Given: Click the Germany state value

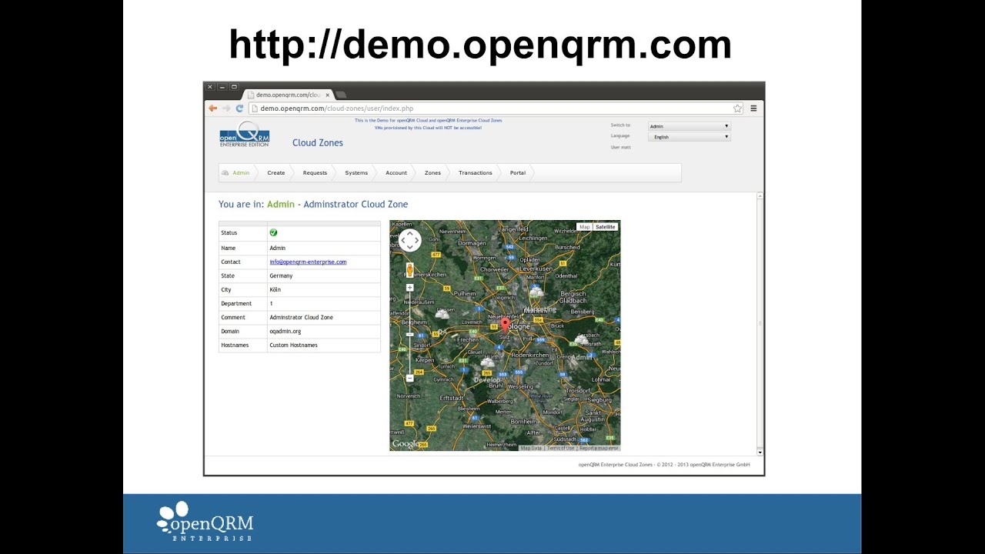Looking at the screenshot, I should [281, 276].
